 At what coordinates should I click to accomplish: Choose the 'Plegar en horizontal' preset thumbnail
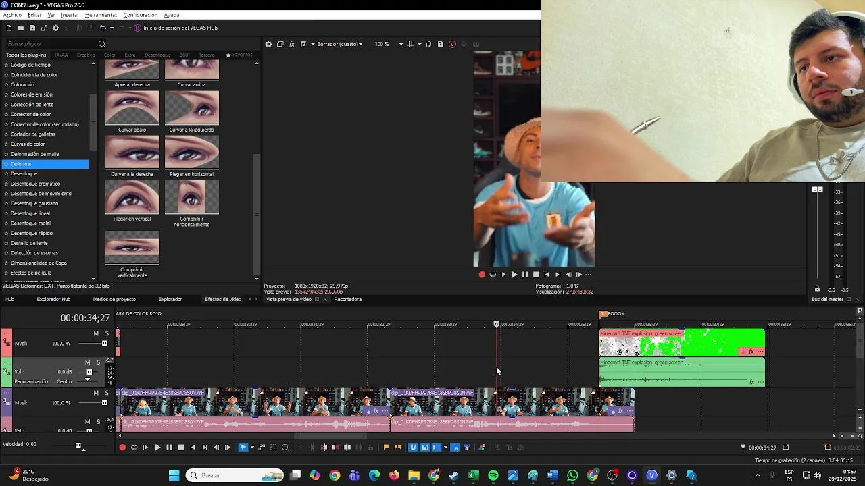coord(192,152)
